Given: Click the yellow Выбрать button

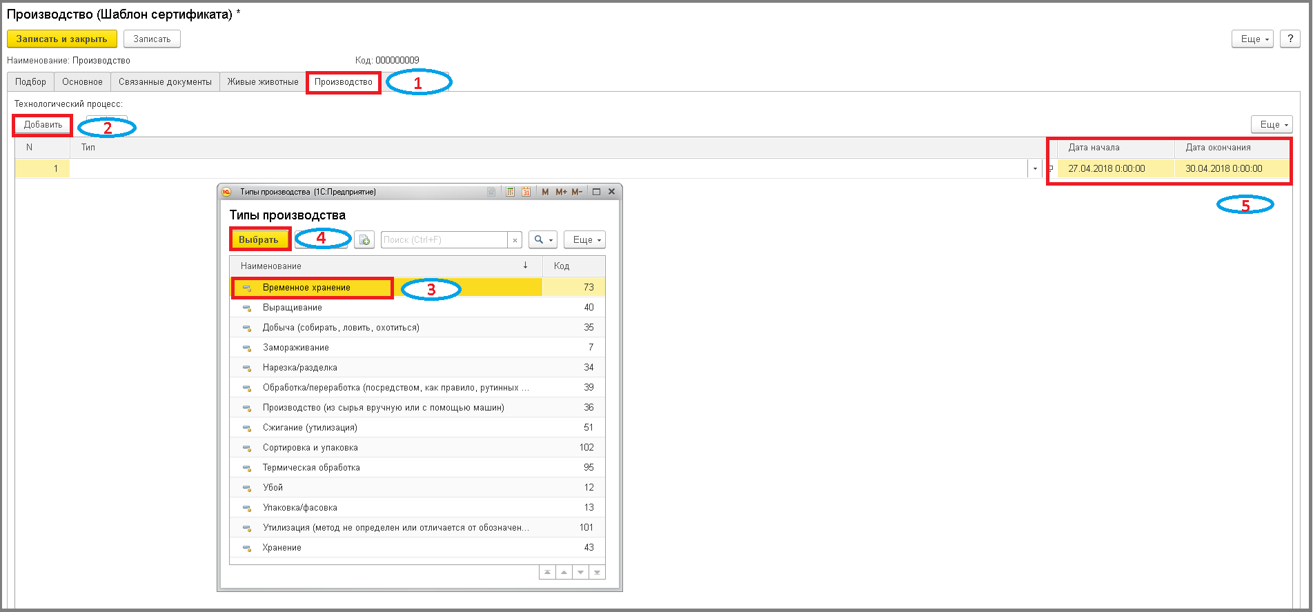Looking at the screenshot, I should (259, 239).
